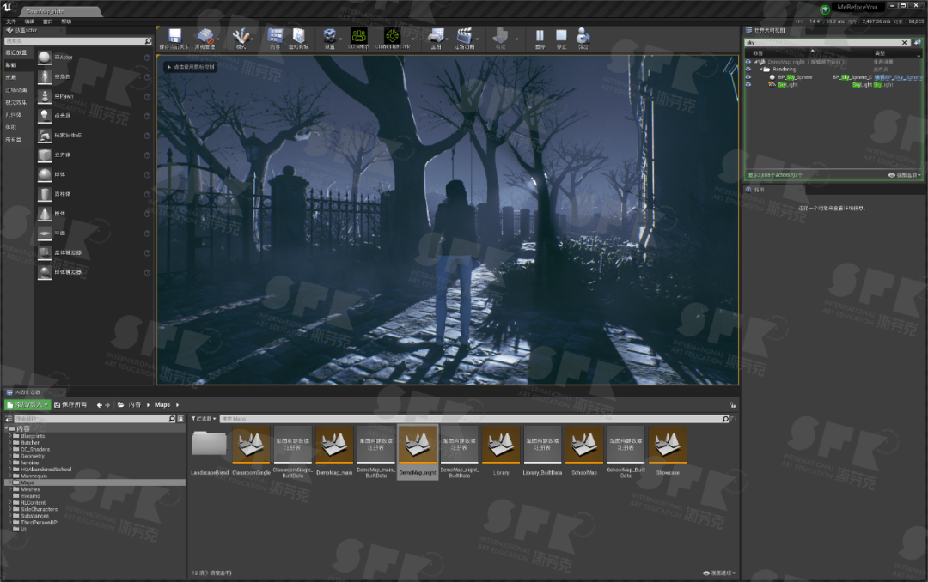The image size is (928, 582).
Task: Toggle the sources panel icon beside the folder search
Action: coord(9,419)
